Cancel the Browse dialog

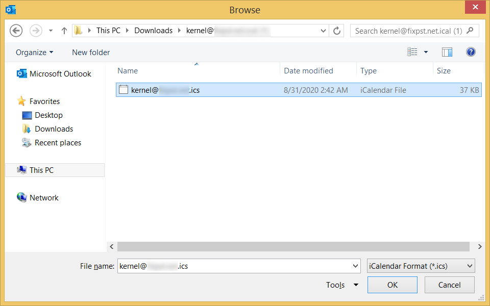(449, 285)
